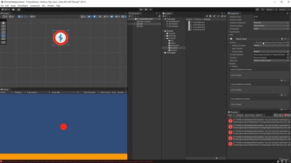Select the Scale tool in Scene toolbar
291x163 pixels.
[3, 33]
